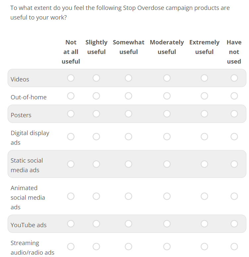Image resolution: width=249 pixels, height=257 pixels.
Task: Click the Posters row label
Action: pyautogui.click(x=21, y=115)
